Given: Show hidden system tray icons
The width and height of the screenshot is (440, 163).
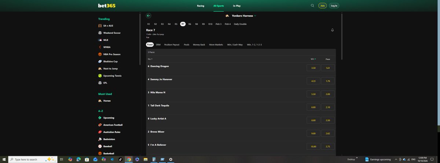Looking at the screenshot, I should (x=396, y=159).
